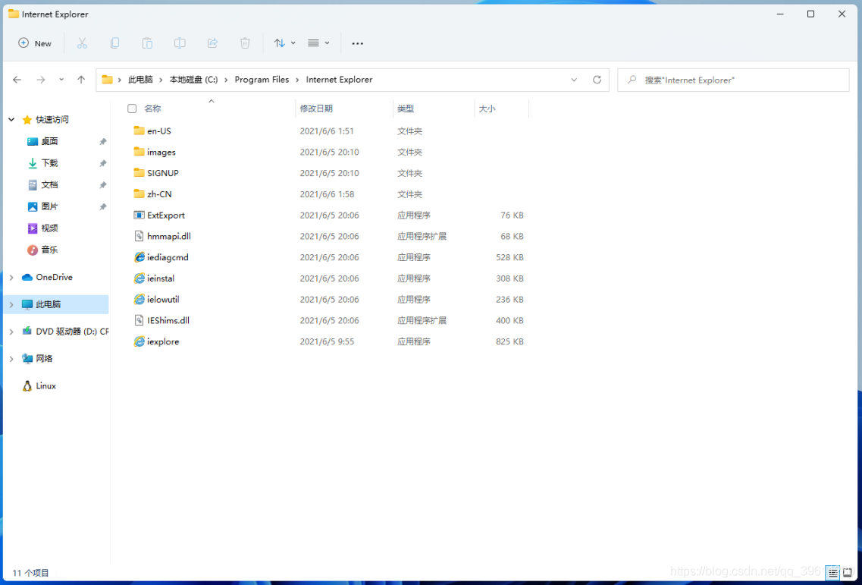The height and width of the screenshot is (585, 862).
Task: Click the 825 KB size of iexplore
Action: [509, 341]
